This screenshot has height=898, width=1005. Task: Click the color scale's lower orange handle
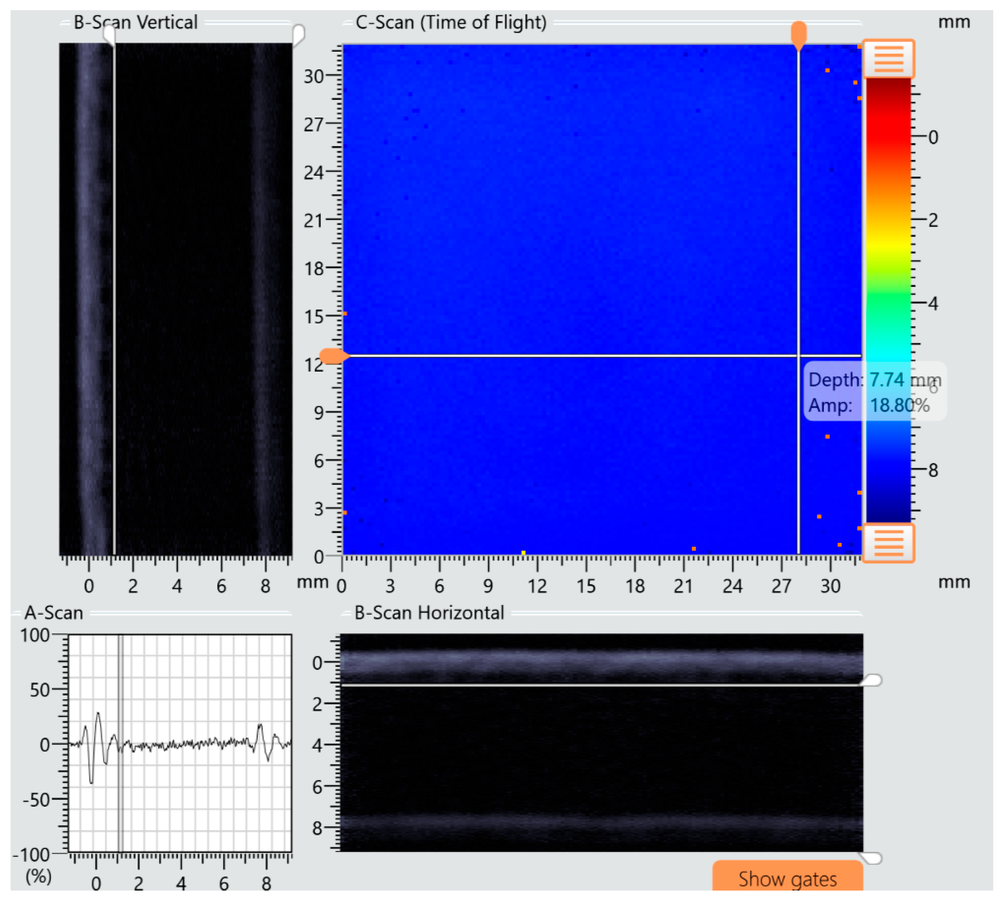click(888, 543)
